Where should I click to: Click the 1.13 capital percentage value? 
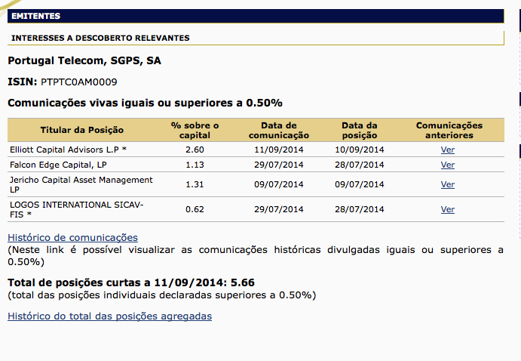click(x=195, y=165)
